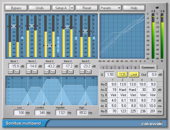The image size is (170, 130).
Task: Switch to band tab 5
Action: 135,68
